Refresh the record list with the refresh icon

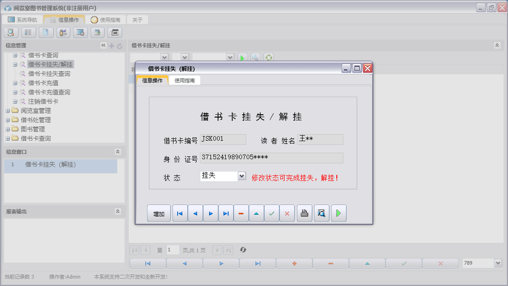coord(243,250)
